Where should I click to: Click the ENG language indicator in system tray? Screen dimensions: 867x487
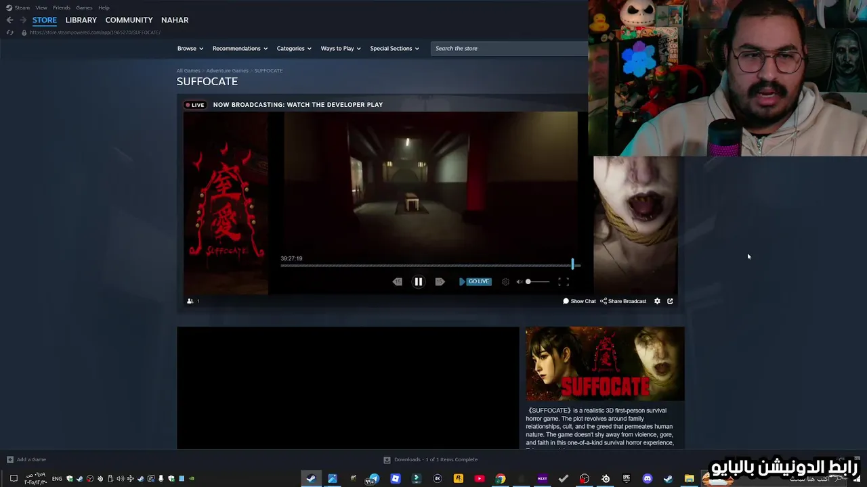coord(57,479)
